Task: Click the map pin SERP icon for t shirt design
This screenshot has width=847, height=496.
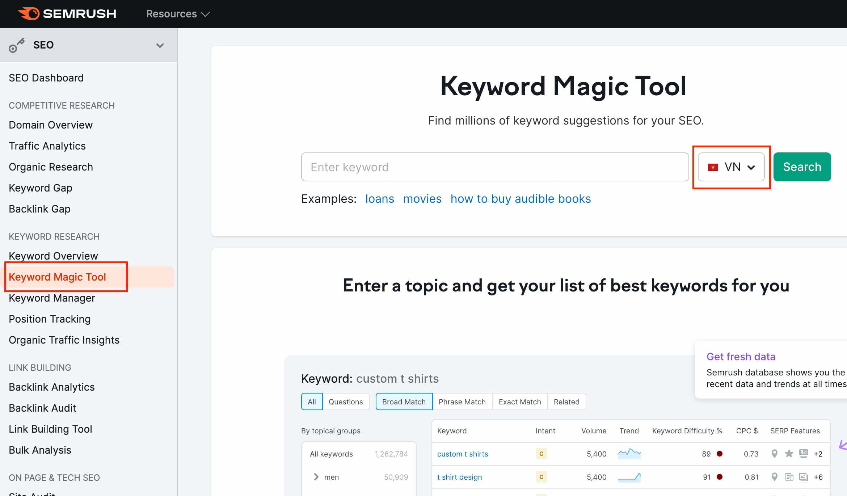Action: point(774,477)
